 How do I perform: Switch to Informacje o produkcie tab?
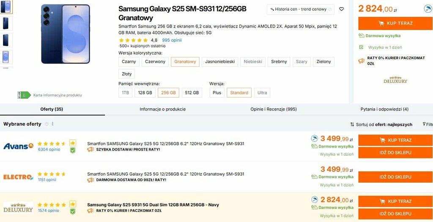162,109
